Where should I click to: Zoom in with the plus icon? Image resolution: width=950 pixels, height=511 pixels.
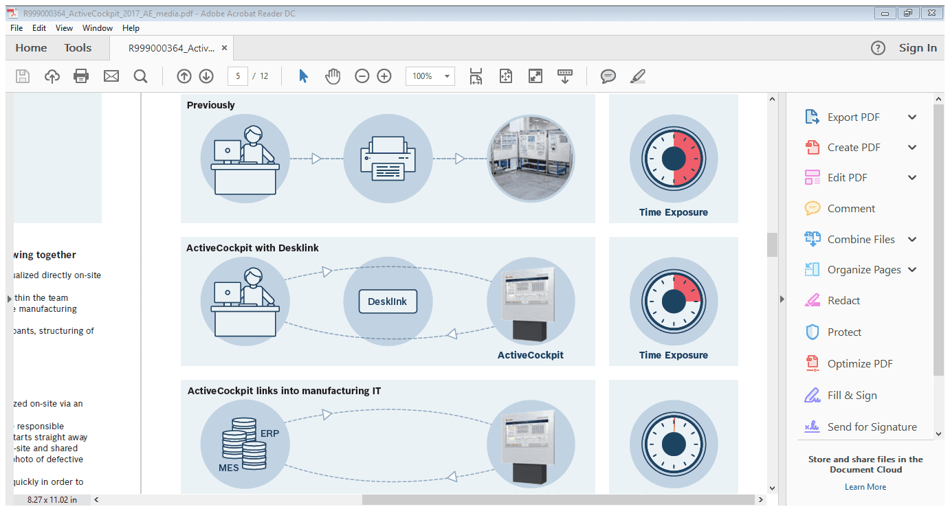384,76
